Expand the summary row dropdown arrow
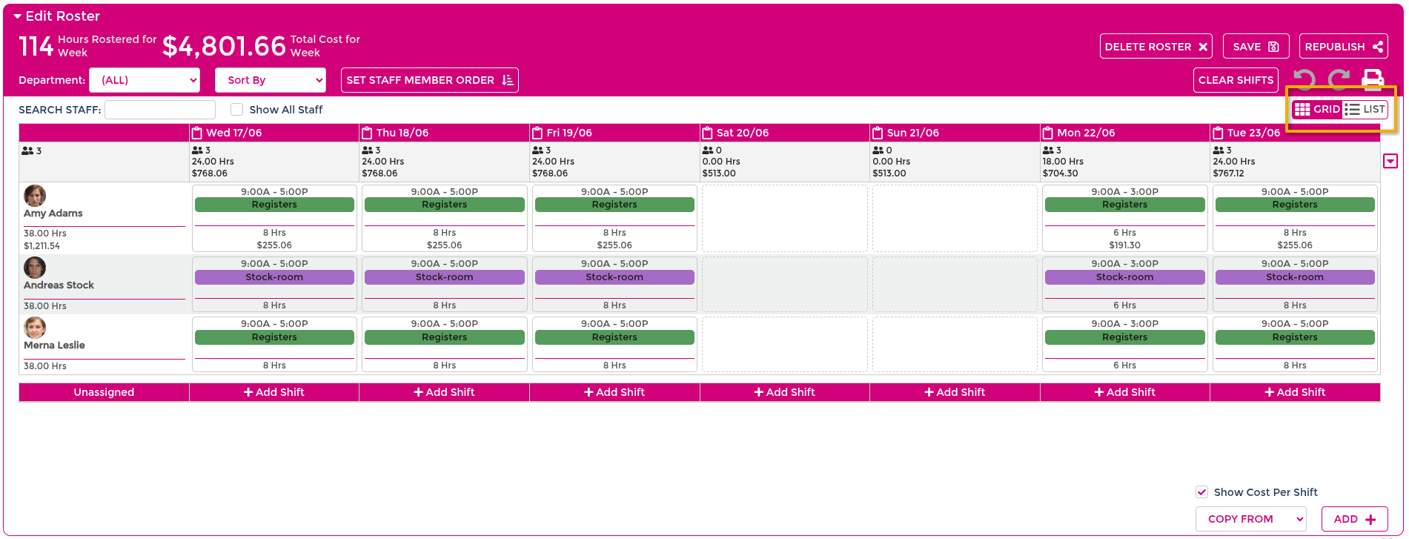The image size is (1409, 539). (1390, 161)
